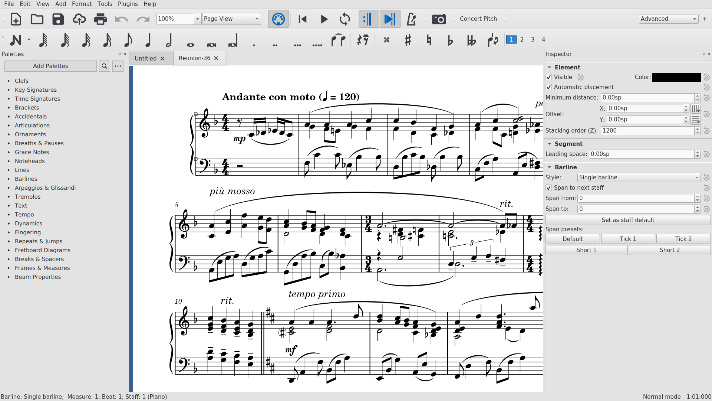Toggle Automatic placement checkbox
The height and width of the screenshot is (401, 712).
pyautogui.click(x=549, y=87)
